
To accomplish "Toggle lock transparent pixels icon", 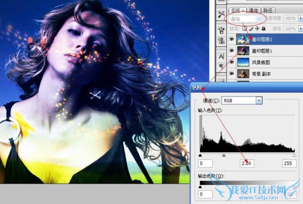I will pos(245,29).
